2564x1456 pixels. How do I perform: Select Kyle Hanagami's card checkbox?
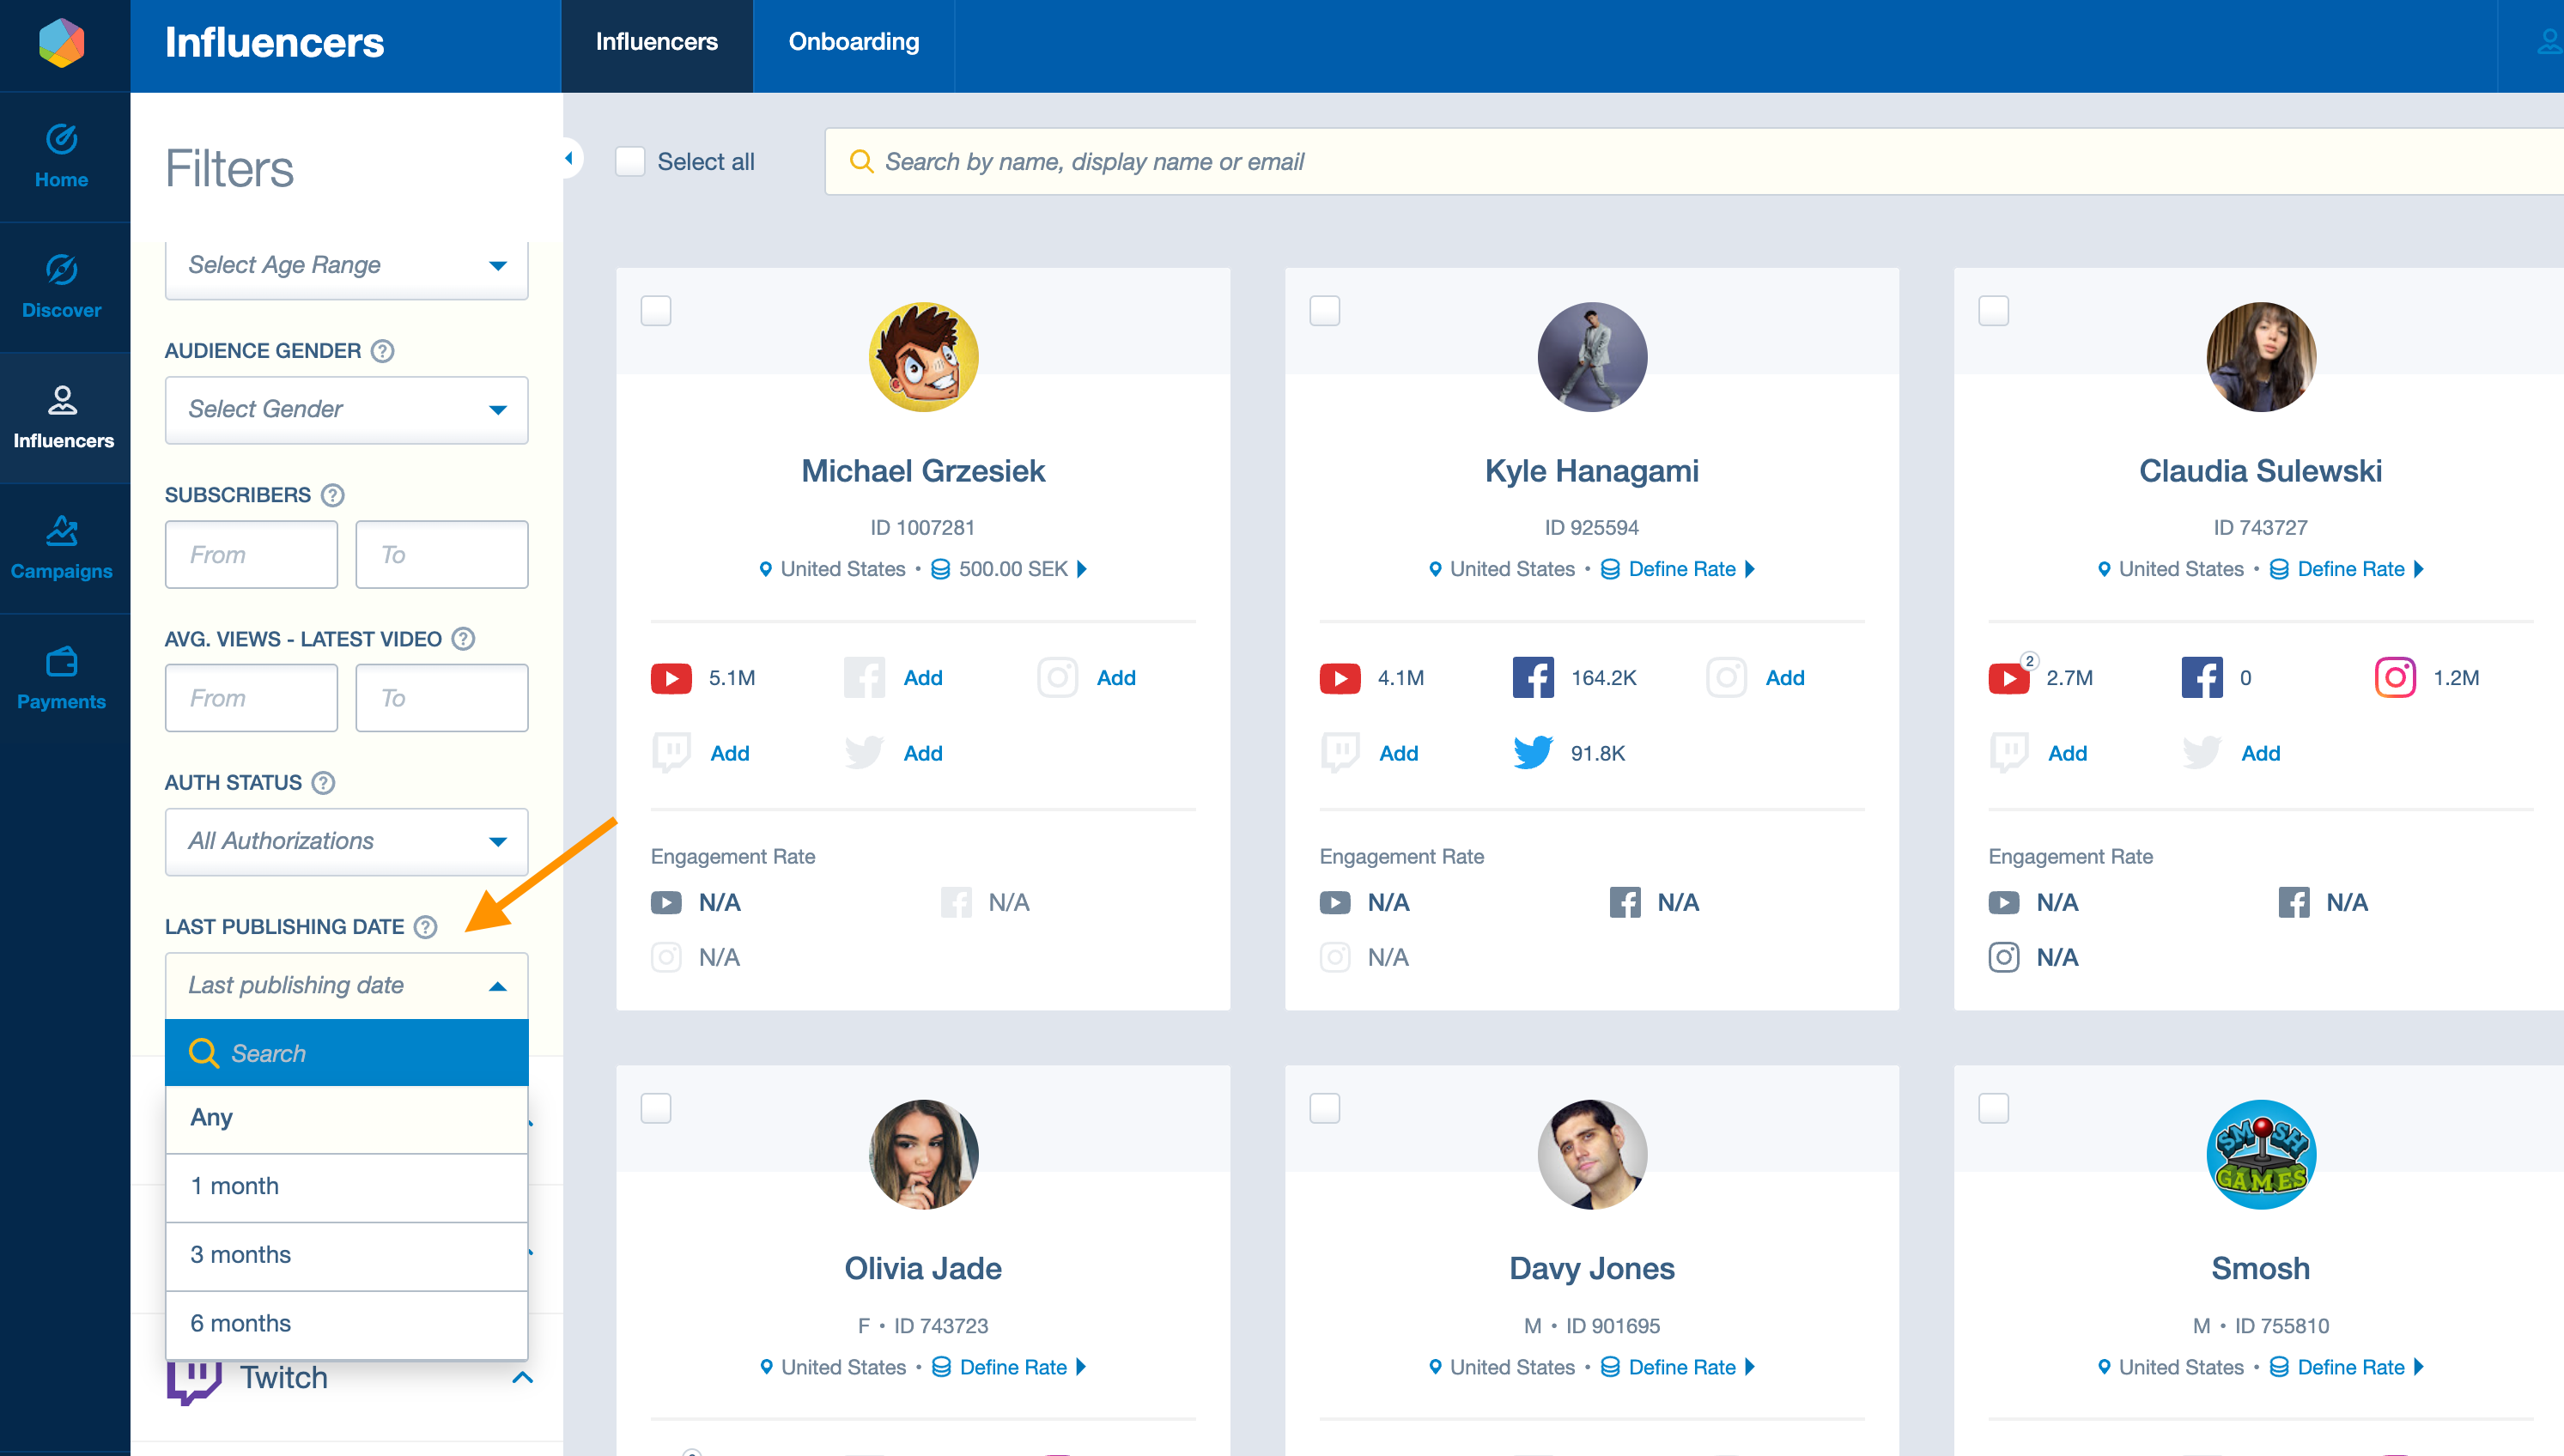coord(1325,310)
